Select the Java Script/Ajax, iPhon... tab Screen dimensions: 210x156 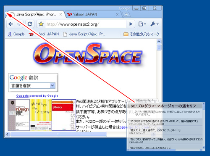(37, 14)
